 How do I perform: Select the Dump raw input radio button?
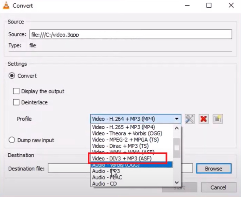tap(12, 140)
